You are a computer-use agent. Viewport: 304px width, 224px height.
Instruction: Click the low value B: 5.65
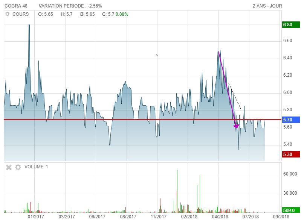pos(87,14)
